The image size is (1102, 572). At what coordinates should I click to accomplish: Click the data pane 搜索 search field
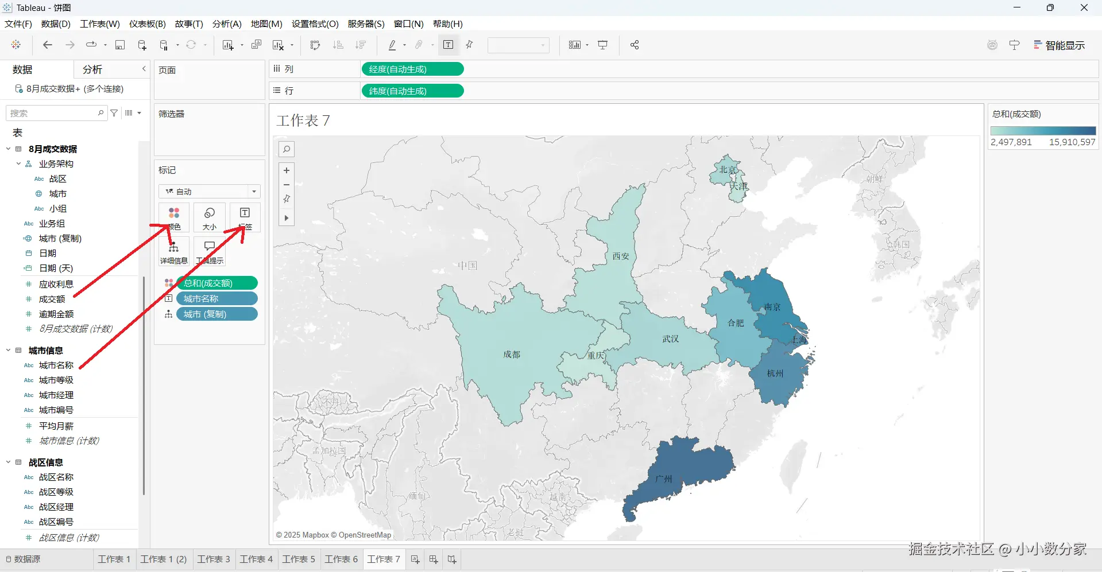coord(56,113)
